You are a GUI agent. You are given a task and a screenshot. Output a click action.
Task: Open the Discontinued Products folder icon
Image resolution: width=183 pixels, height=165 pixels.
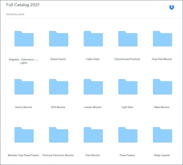tap(128, 39)
